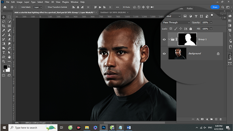
Task: Open the Opacity dropdown arrow
Action: pyautogui.click(x=211, y=23)
